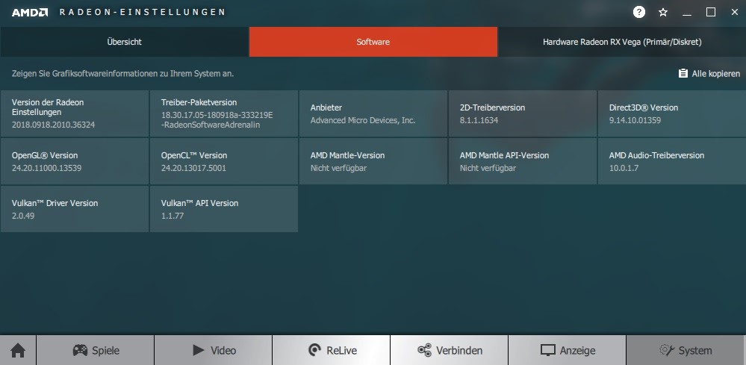Copy all info with Alle kopieren
Image resolution: width=746 pixels, height=365 pixels.
click(709, 74)
